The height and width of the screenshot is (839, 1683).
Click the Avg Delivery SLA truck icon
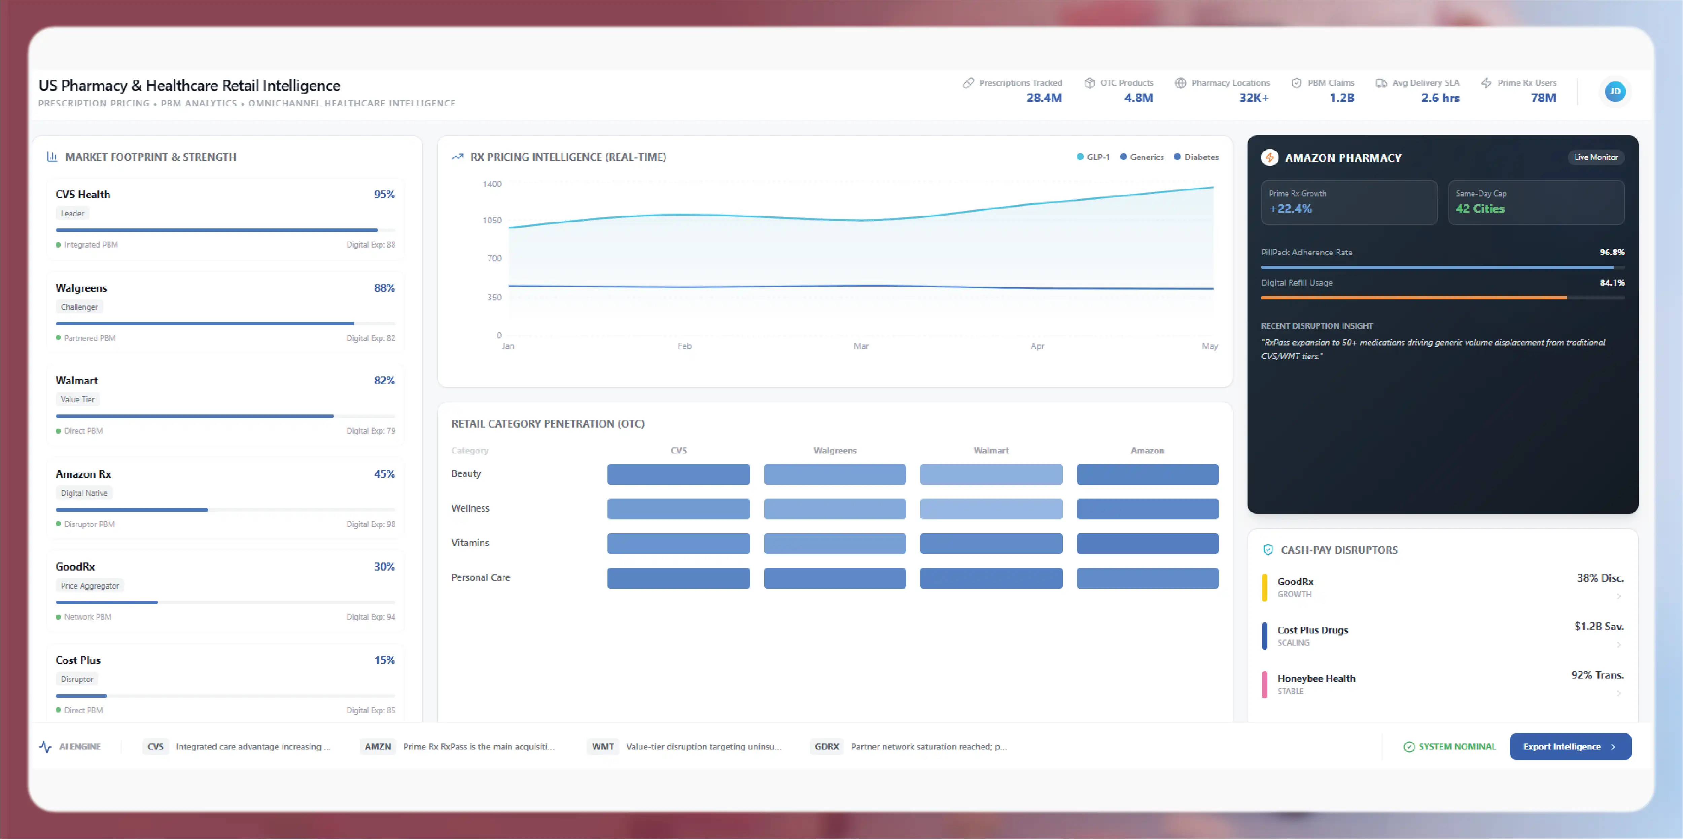coord(1381,83)
